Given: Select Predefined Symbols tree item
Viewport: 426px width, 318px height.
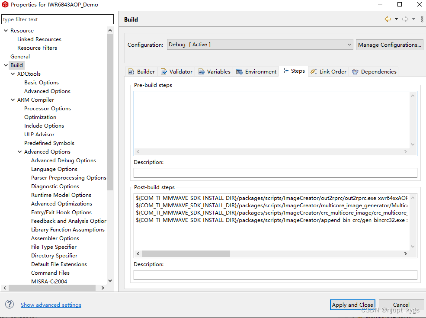Looking at the screenshot, I should coord(49,143).
